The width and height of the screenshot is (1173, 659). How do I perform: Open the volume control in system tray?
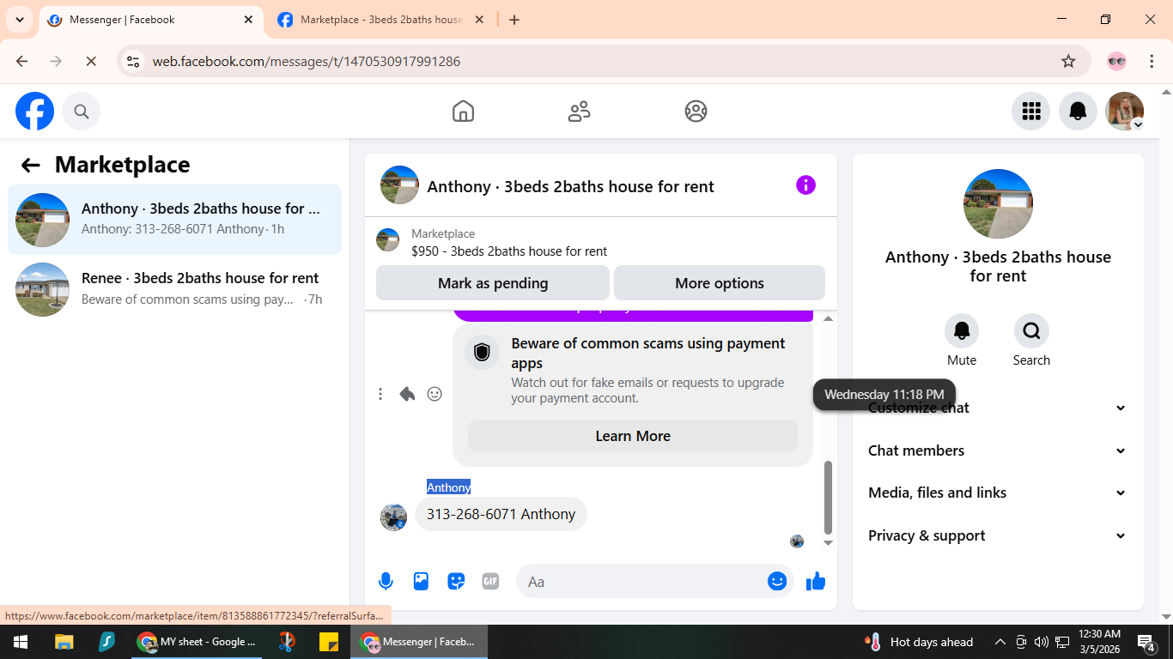(1041, 642)
